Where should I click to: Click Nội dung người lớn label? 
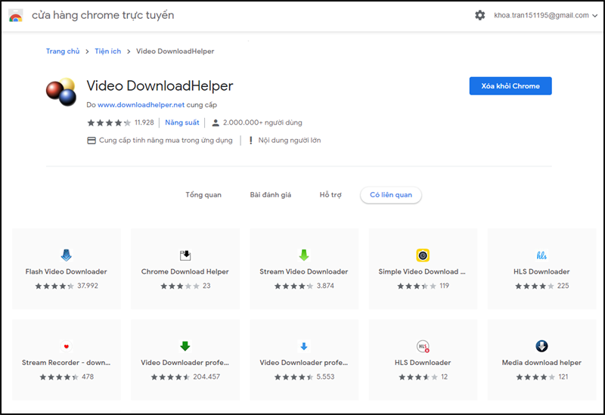coord(290,141)
